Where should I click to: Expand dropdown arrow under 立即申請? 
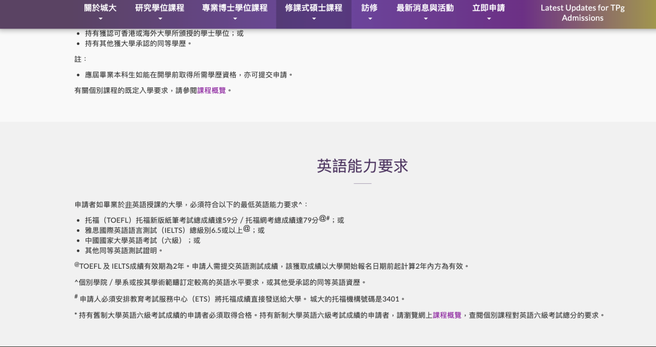coord(489,19)
